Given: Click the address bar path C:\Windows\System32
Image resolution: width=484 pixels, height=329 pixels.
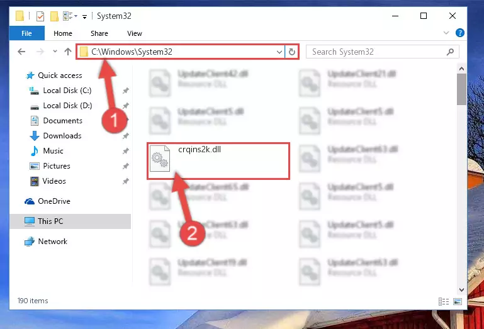Looking at the screenshot, I should coord(132,52).
